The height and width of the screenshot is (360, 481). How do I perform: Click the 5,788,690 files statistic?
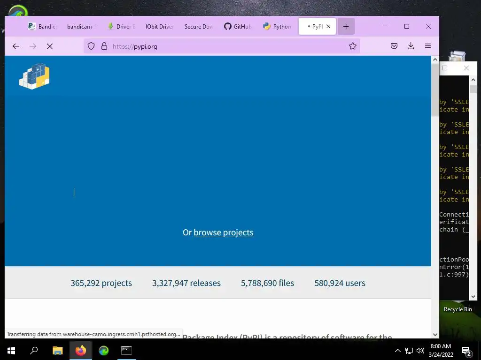pos(267,283)
